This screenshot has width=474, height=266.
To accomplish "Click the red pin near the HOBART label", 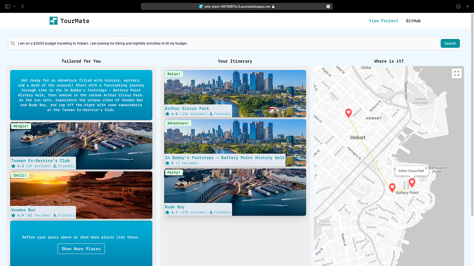I will coord(348,113).
